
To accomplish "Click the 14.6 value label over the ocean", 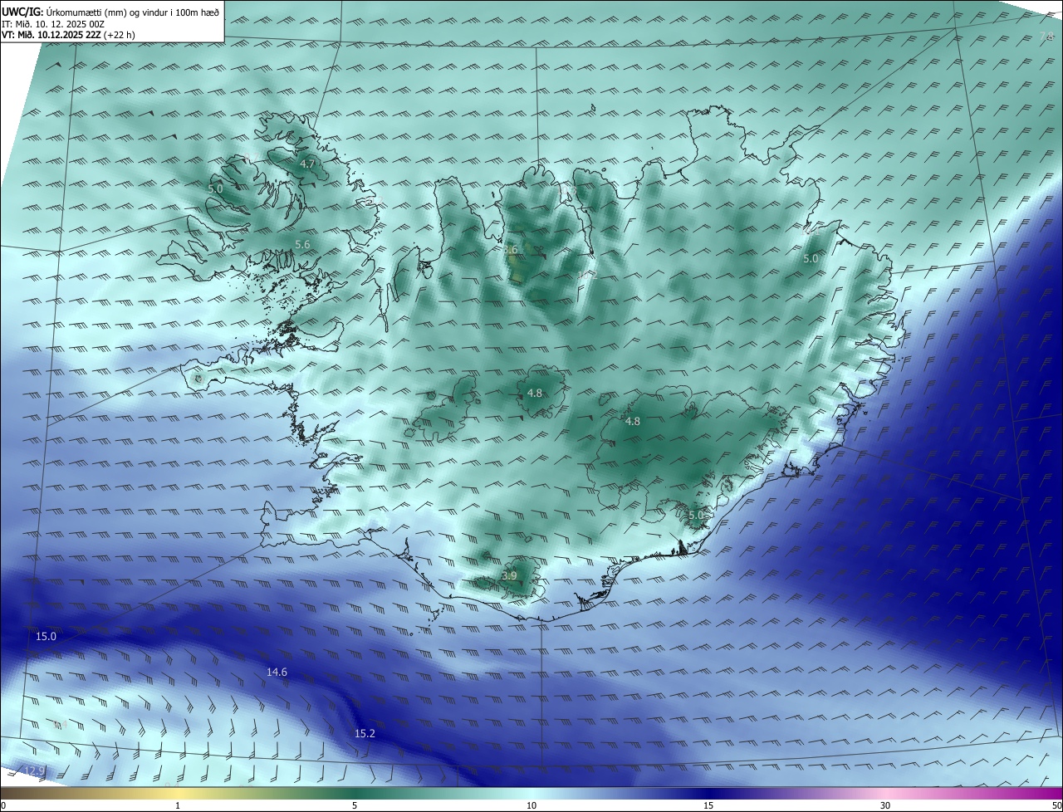I will point(277,672).
